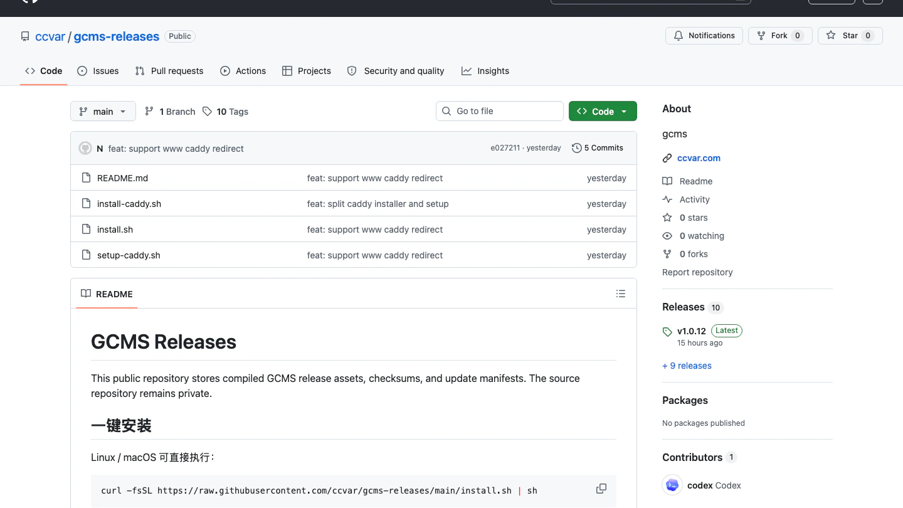Open the ccvar.com website link
The width and height of the screenshot is (903, 508).
coord(699,158)
